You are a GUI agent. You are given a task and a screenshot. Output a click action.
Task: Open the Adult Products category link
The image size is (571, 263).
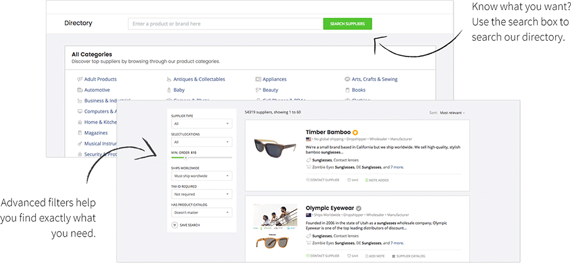click(x=101, y=79)
